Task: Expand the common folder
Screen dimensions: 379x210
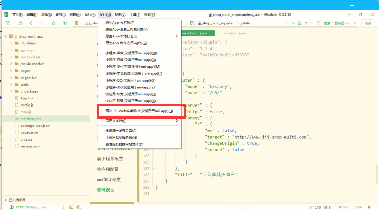Action: coord(11,50)
